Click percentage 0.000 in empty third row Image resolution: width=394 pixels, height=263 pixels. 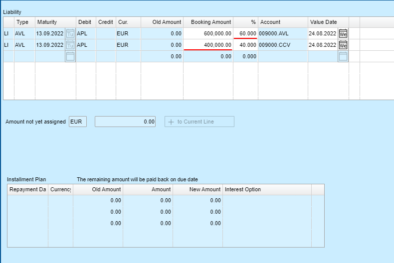[245, 56]
